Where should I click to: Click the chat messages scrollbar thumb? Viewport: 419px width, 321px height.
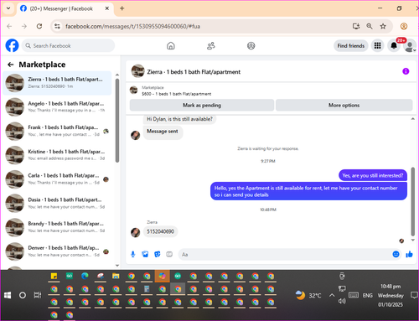[412, 201]
